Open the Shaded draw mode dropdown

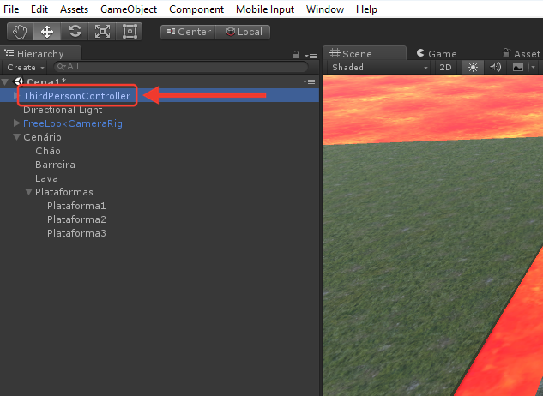tap(379, 67)
